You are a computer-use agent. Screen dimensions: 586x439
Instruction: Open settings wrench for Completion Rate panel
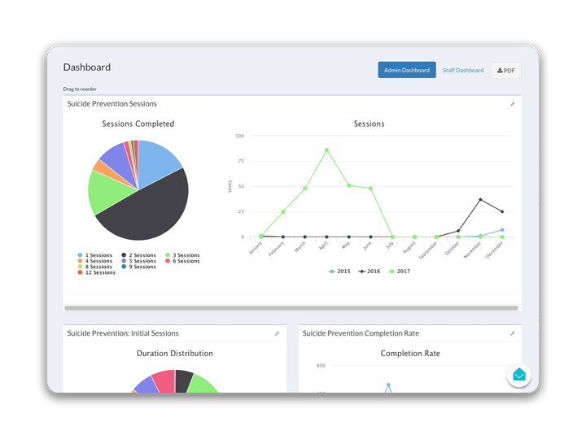pyautogui.click(x=513, y=333)
